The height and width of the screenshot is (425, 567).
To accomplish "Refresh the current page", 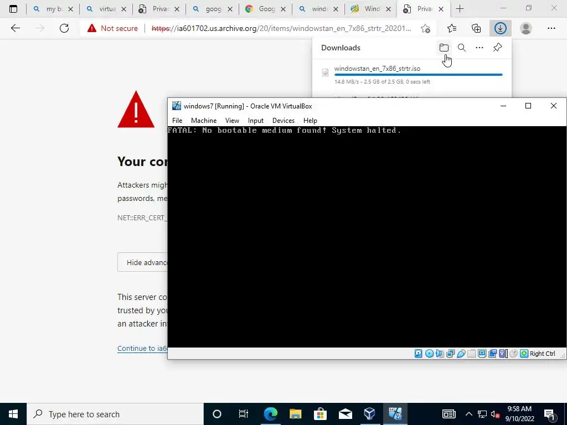I will click(64, 28).
